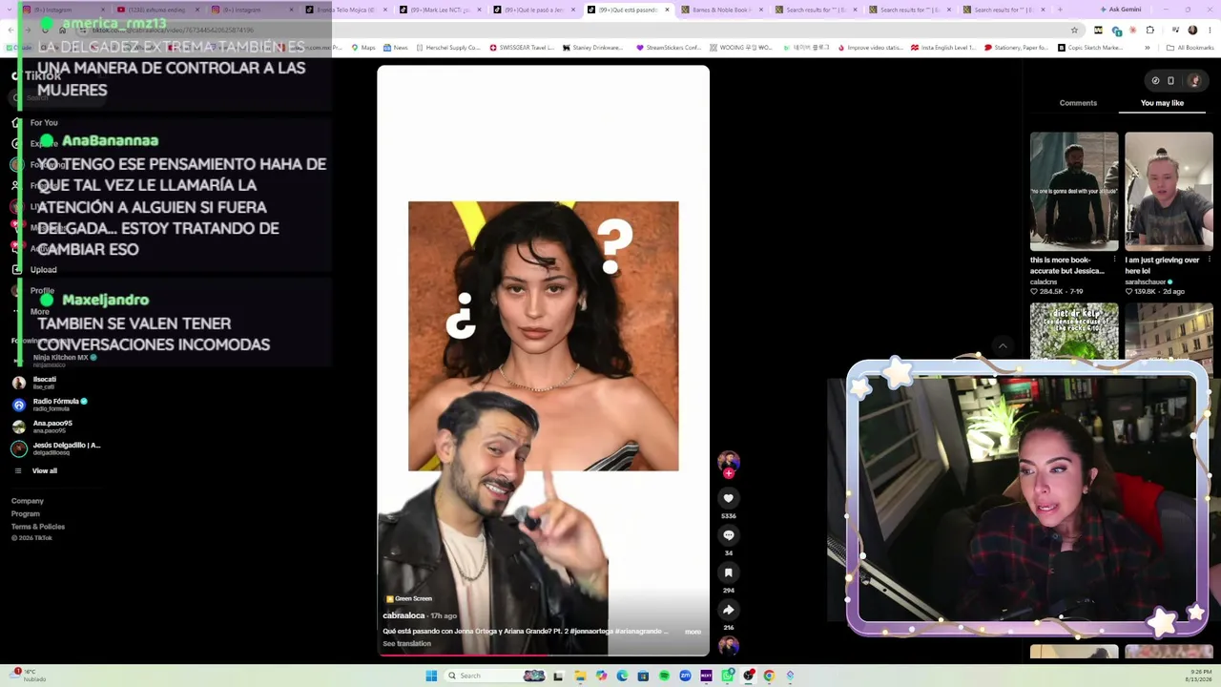The height and width of the screenshot is (687, 1221).
Task: Open the Extensions puzzle icon
Action: (1149, 30)
